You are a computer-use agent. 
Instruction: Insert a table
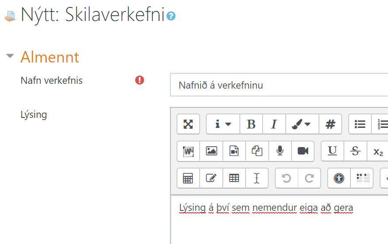(x=234, y=178)
